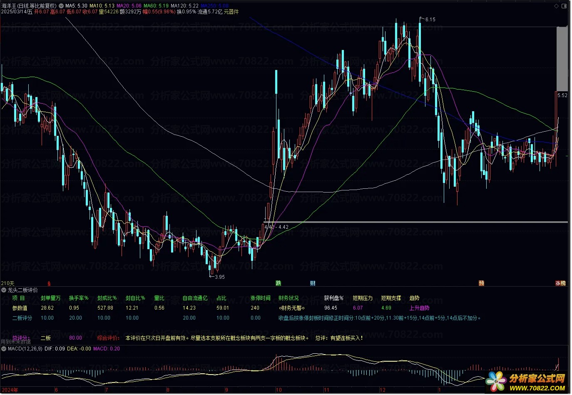Click the 趋势 column header
This screenshot has height=395, width=572.
click(414, 298)
